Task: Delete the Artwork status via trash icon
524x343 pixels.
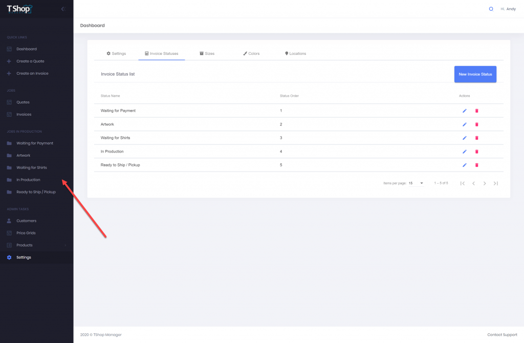Action: (476, 124)
